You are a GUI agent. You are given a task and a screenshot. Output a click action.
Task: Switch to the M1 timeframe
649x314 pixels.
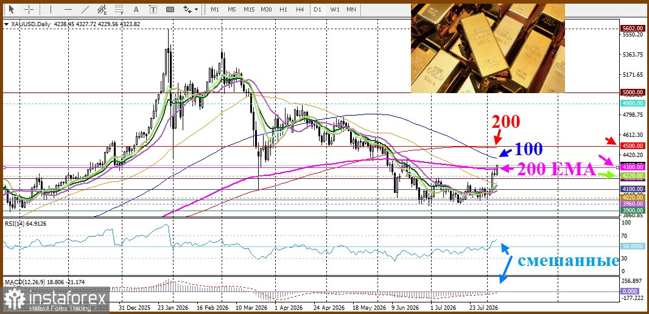click(x=215, y=9)
